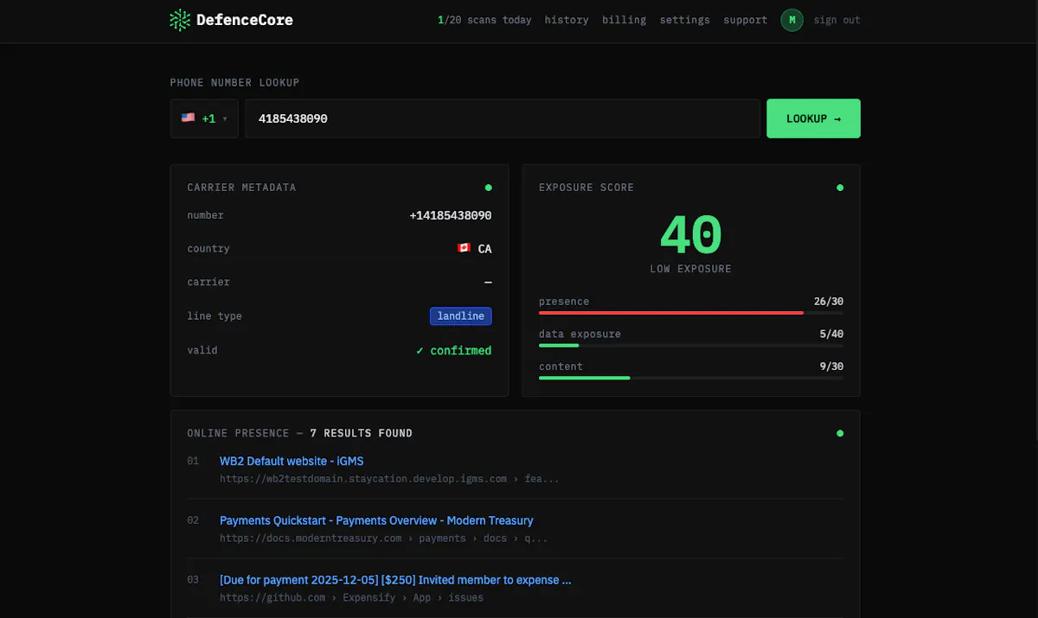The image size is (1038, 618).
Task: Click the data exposure progress bar
Action: tap(691, 345)
